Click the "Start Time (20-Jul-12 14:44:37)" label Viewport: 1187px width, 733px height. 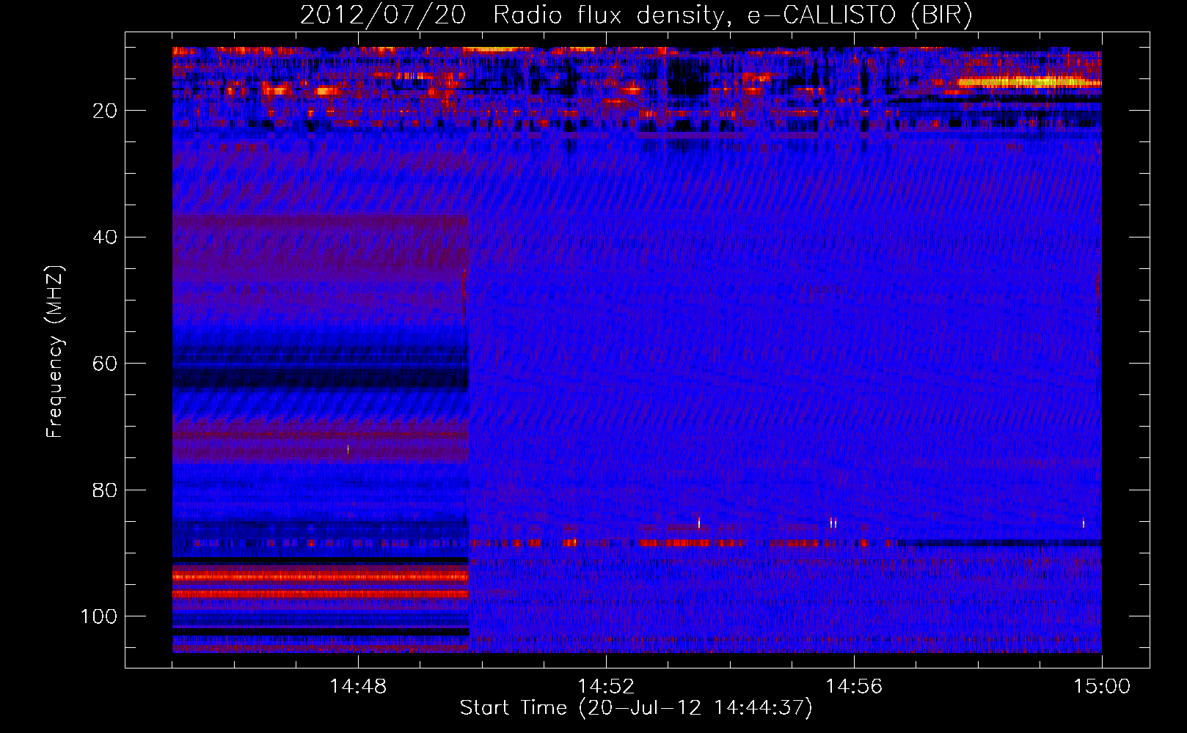tap(636, 708)
